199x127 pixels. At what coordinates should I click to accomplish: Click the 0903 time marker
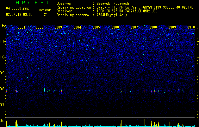coord(58,27)
